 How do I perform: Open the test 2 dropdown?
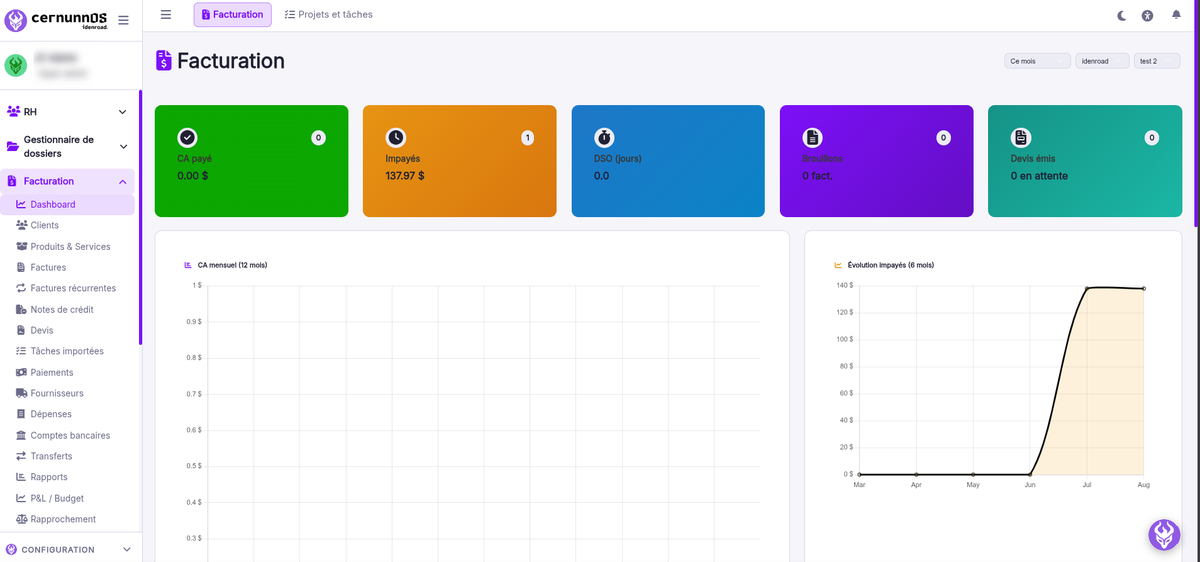click(1157, 61)
